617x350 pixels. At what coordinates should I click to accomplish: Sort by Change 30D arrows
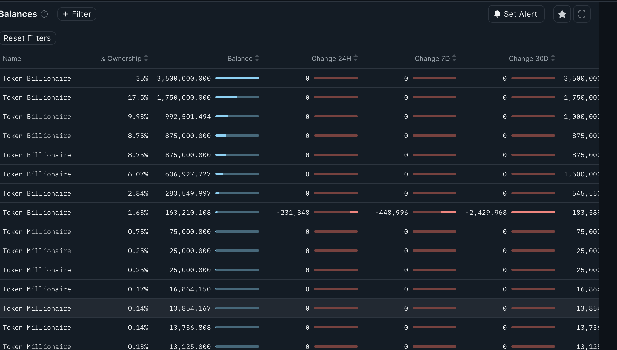553,58
